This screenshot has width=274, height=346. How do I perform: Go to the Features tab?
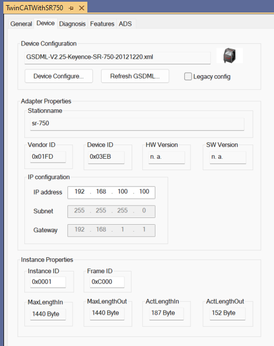click(102, 23)
